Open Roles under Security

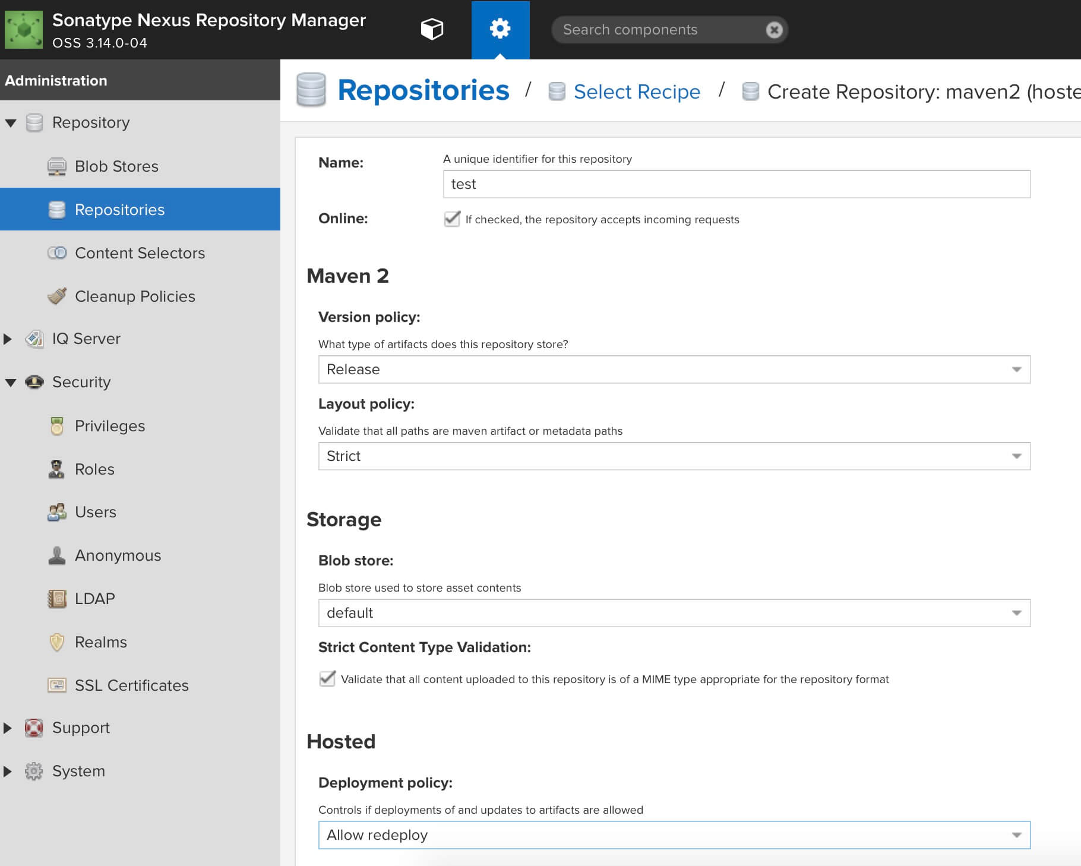point(140,469)
